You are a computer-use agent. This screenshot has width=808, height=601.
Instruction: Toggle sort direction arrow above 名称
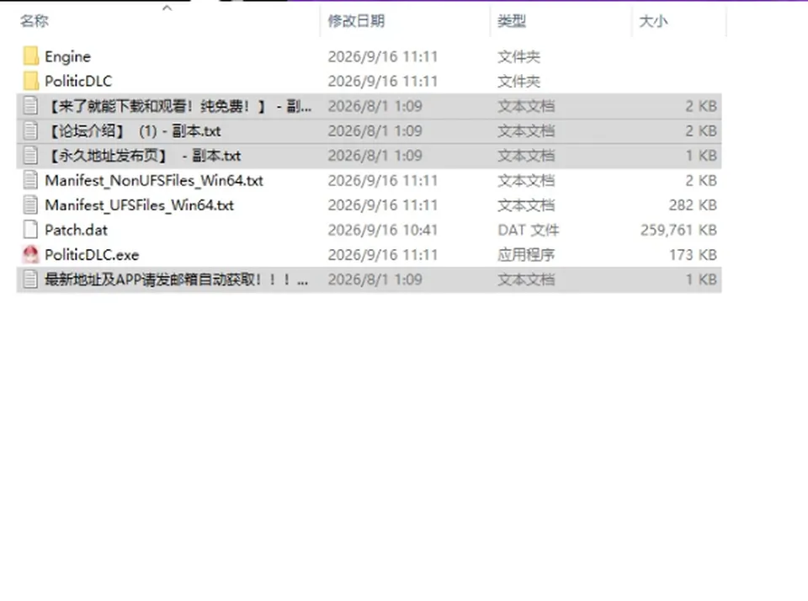point(167,8)
